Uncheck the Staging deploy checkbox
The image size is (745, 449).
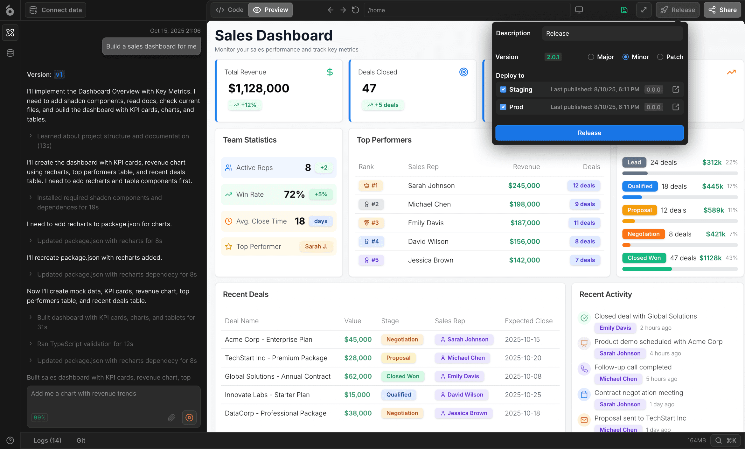[x=503, y=89]
